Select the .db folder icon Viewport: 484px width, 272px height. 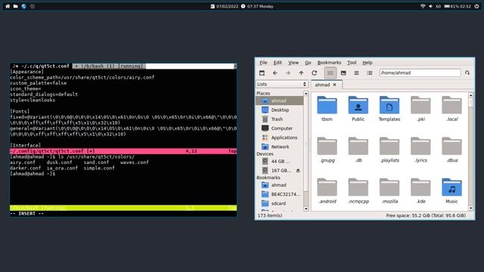[358, 146]
